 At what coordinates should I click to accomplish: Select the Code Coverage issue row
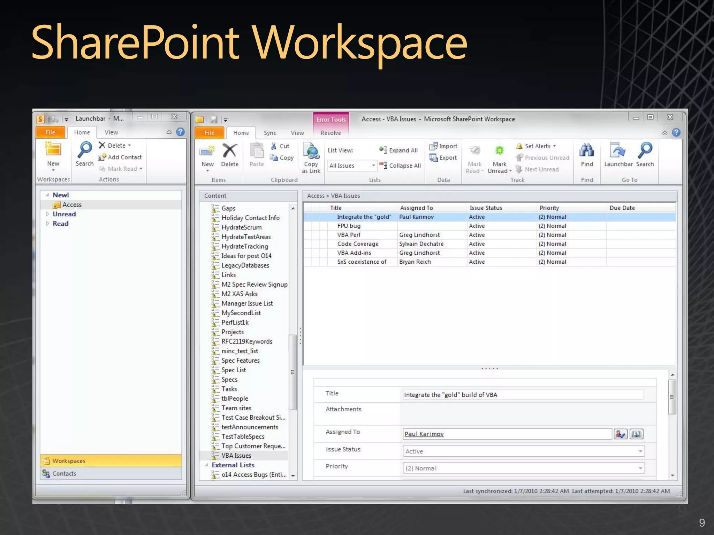pos(489,244)
